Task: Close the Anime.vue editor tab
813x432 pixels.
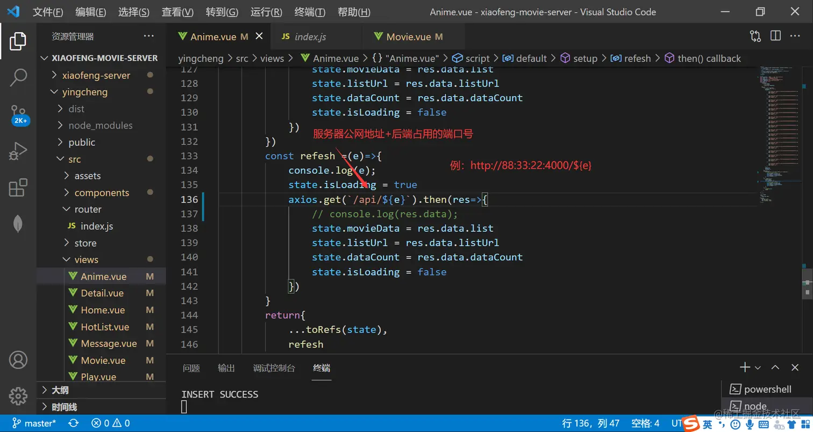Action: coord(259,36)
